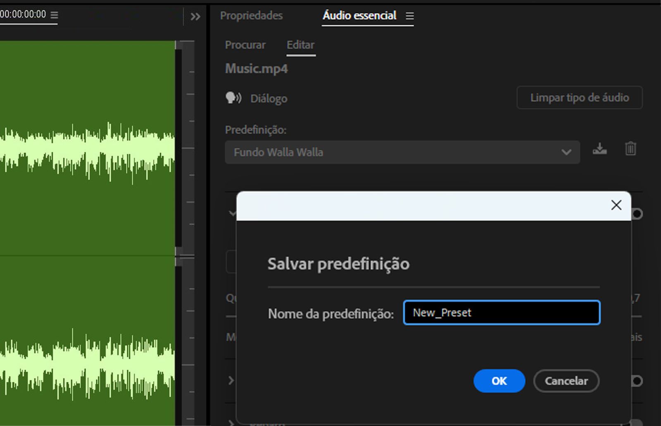Switch to the Propriedades tab
Image resolution: width=661 pixels, height=426 pixels.
click(251, 16)
